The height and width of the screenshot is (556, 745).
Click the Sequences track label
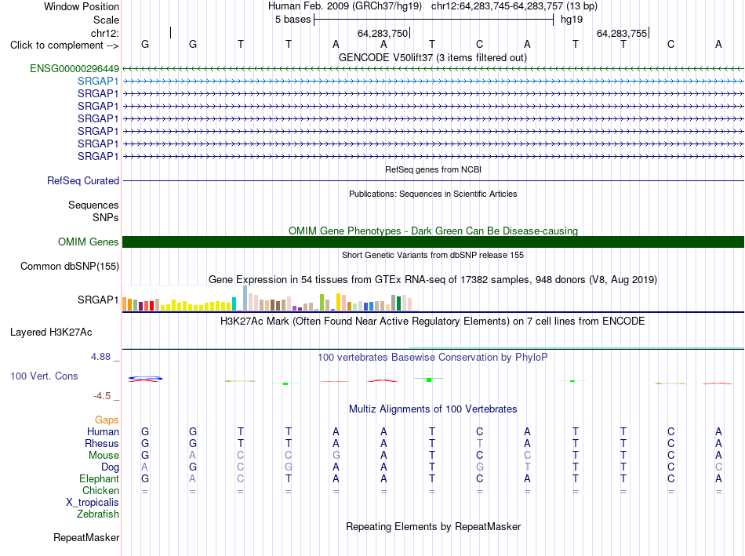tap(93, 205)
